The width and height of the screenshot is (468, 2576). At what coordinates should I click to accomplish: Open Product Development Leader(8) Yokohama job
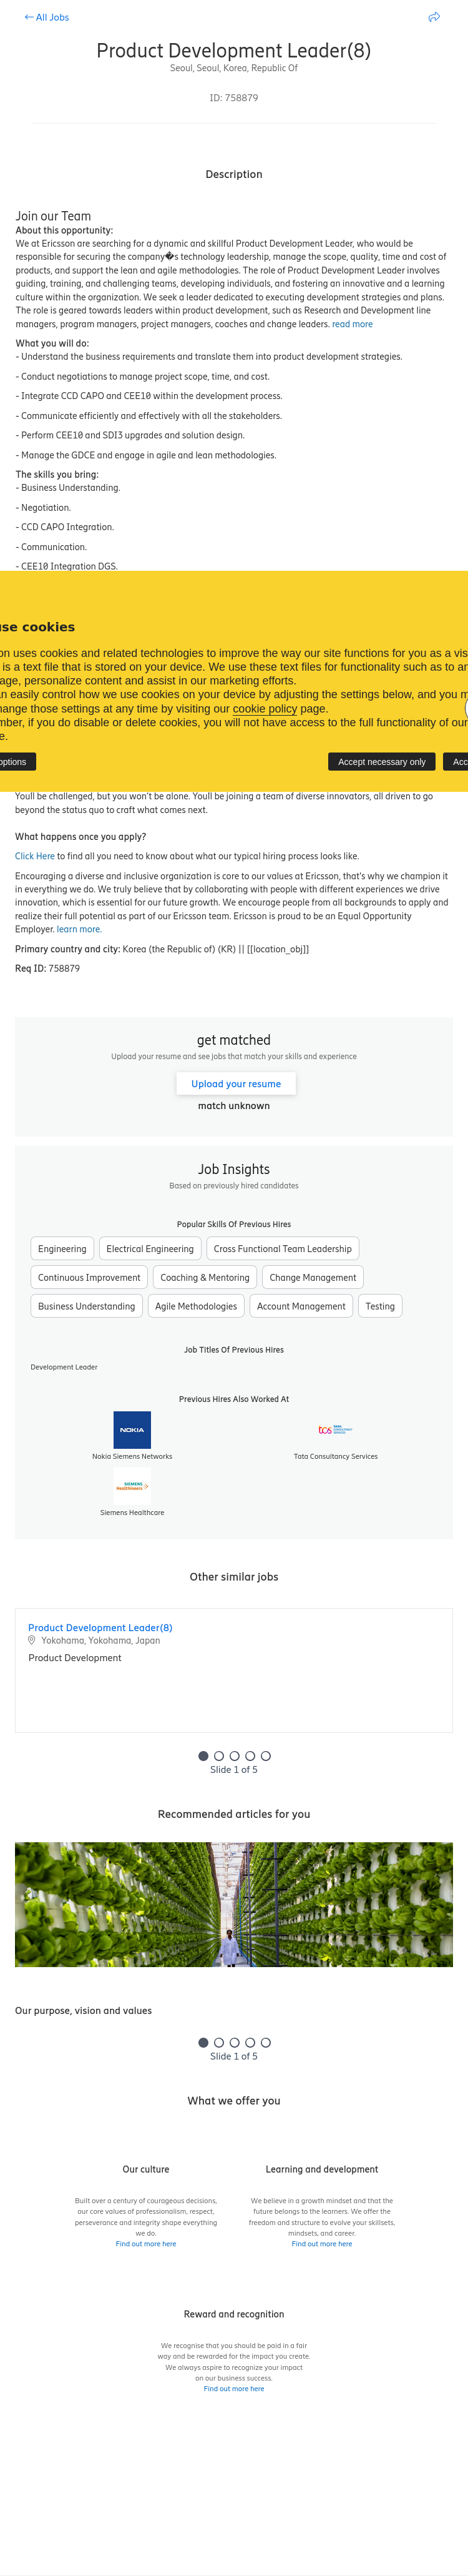(x=100, y=1627)
